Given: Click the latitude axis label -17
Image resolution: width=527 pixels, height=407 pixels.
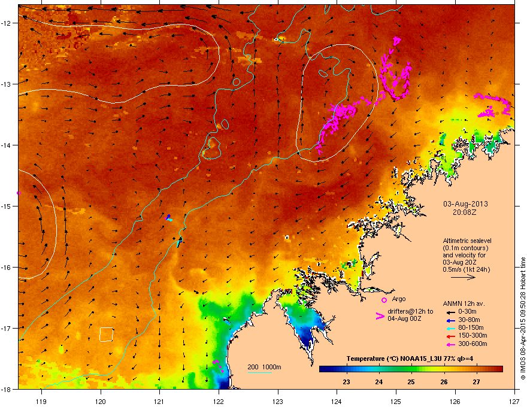Looking at the screenshot, I should pos(7,328).
